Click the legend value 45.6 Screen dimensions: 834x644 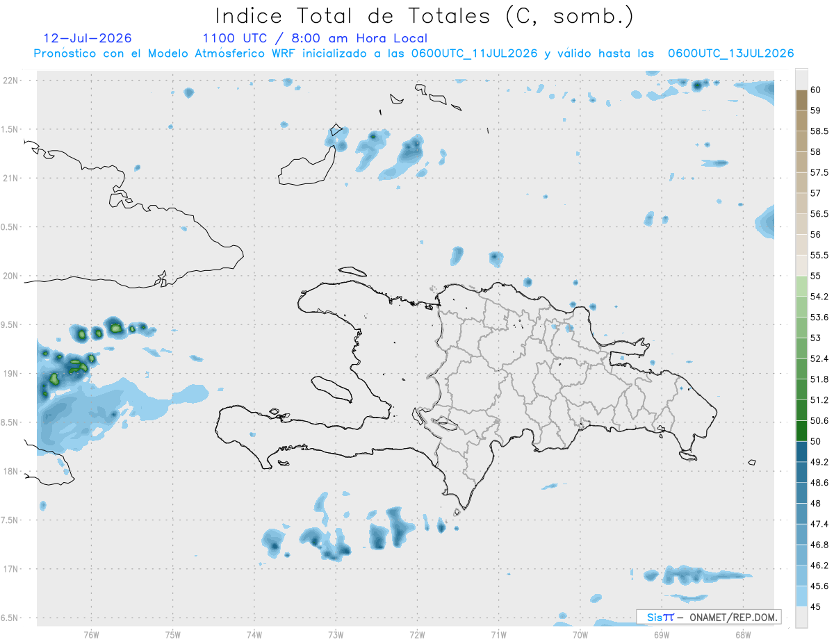(x=819, y=586)
